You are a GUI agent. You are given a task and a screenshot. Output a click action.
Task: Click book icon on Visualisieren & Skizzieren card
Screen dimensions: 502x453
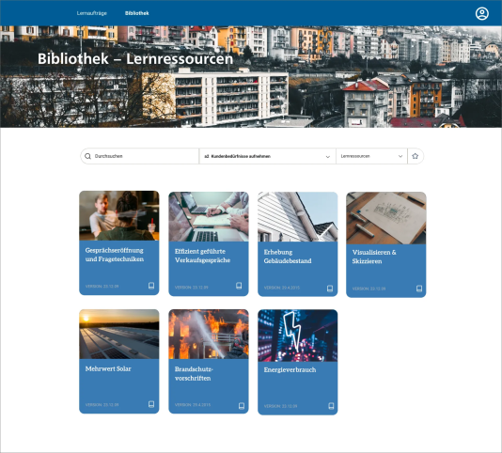[x=419, y=289]
